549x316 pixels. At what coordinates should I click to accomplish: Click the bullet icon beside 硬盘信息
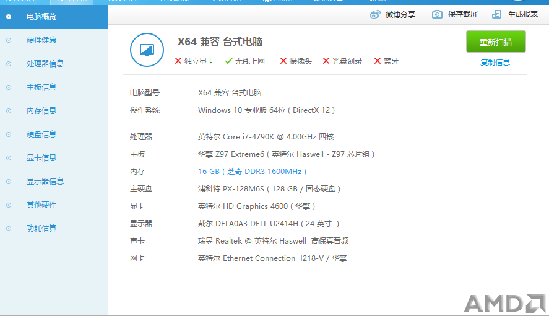tap(9, 134)
